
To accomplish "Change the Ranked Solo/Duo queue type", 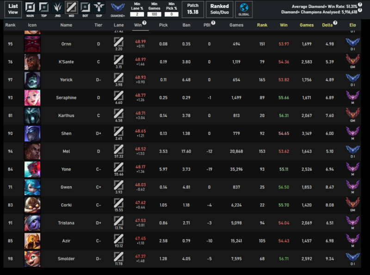I will click(x=220, y=9).
